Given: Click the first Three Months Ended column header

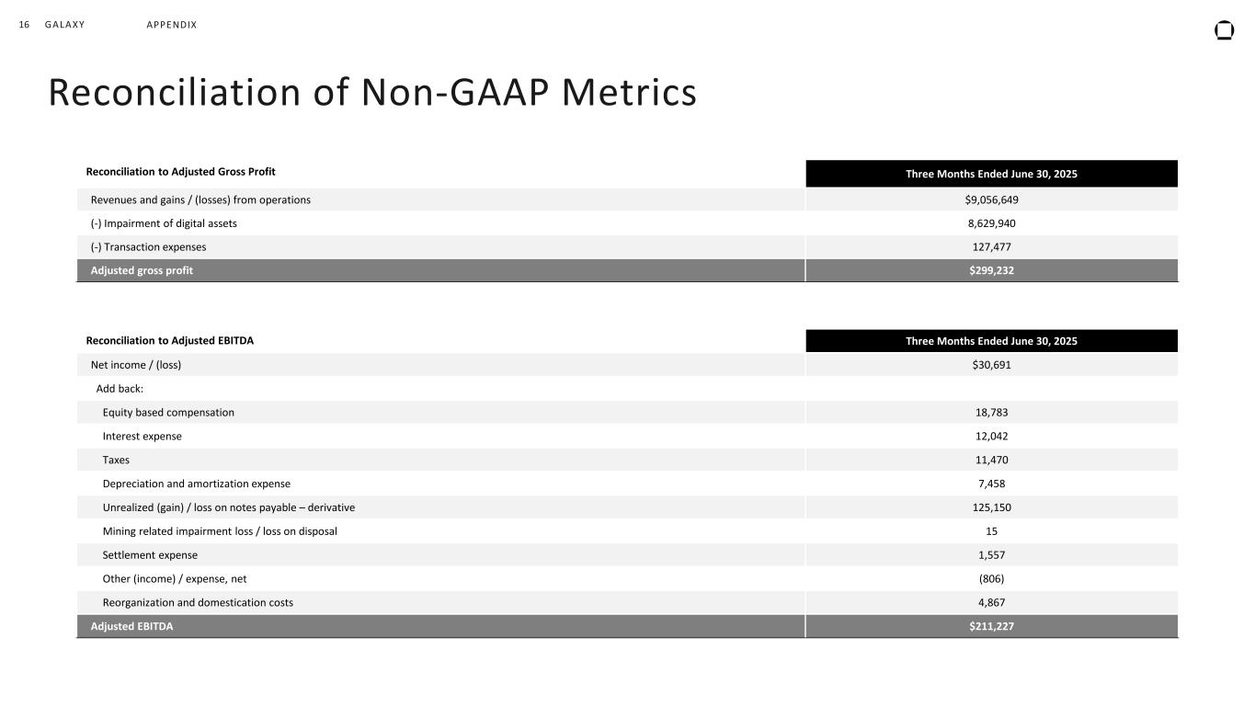Looking at the screenshot, I should [x=991, y=174].
